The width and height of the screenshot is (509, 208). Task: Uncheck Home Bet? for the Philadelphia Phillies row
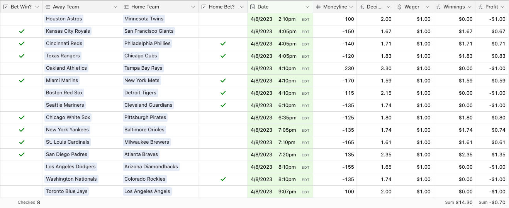tap(223, 44)
